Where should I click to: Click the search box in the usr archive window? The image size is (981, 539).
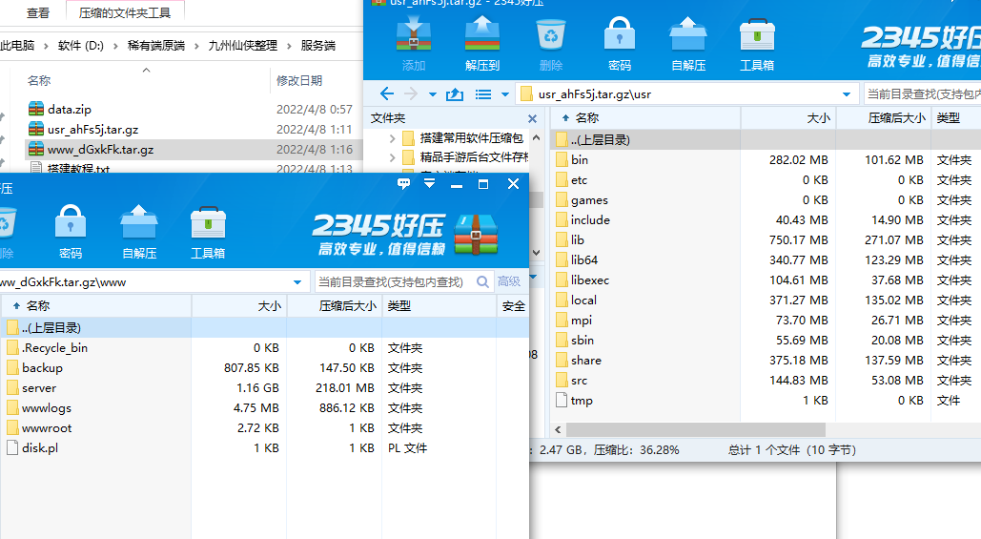(922, 93)
